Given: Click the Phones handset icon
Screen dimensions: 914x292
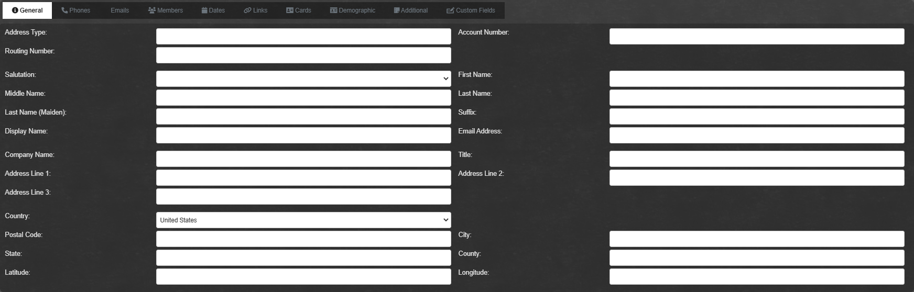Looking at the screenshot, I should (64, 10).
